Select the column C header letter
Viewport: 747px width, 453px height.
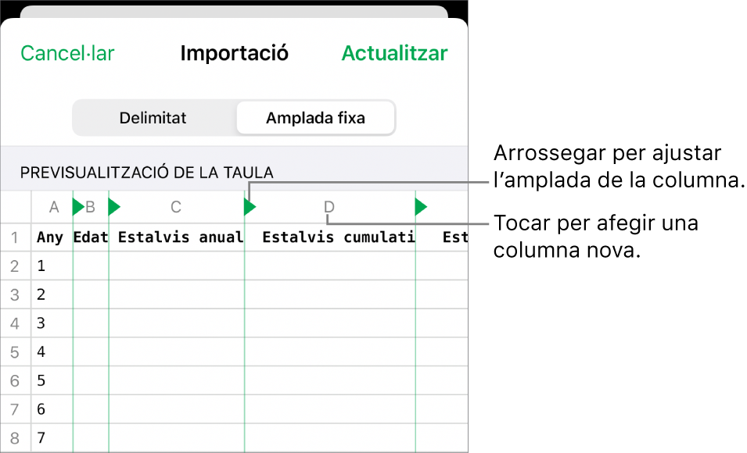tap(175, 206)
